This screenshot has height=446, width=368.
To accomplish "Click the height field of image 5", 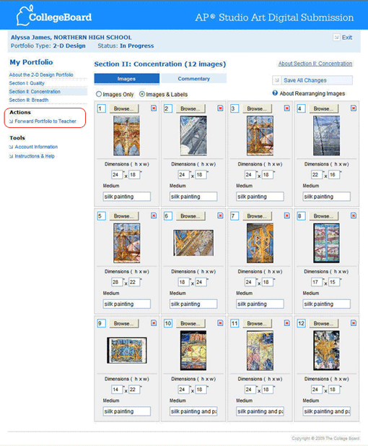I will (117, 282).
